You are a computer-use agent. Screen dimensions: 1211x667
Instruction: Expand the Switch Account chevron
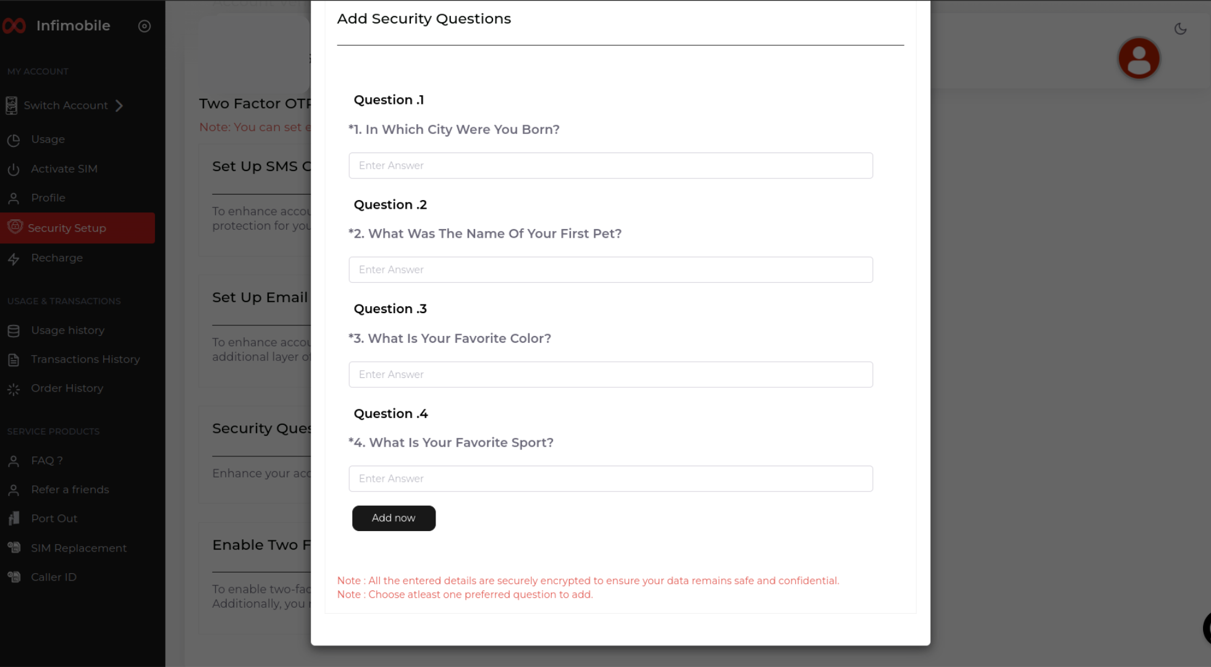coord(119,106)
